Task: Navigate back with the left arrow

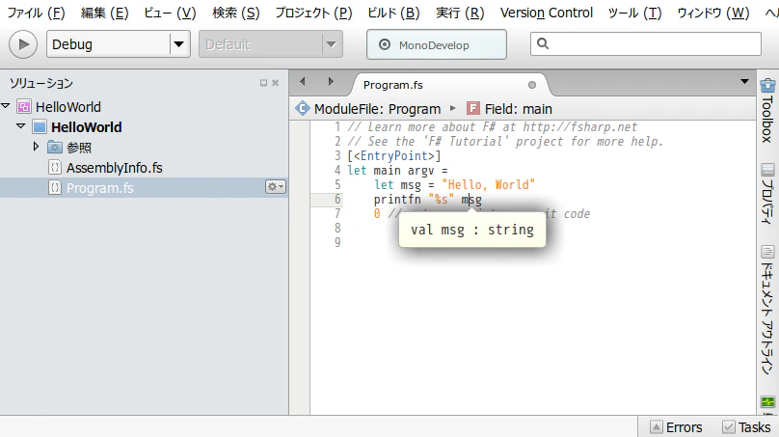Action: pos(303,82)
